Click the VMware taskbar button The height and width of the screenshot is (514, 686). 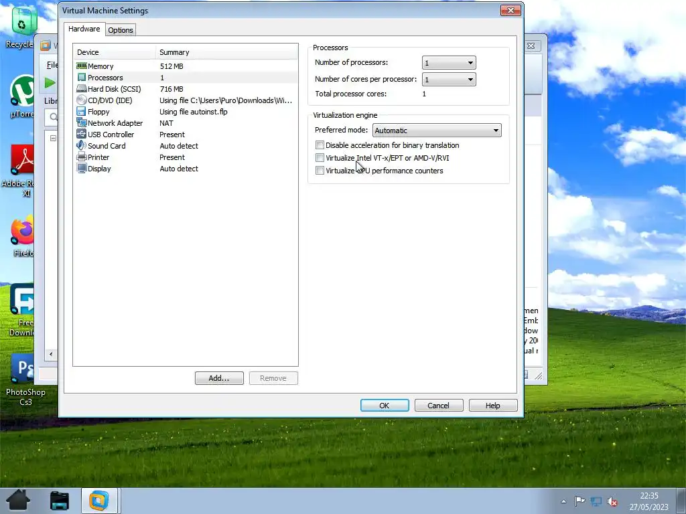point(99,501)
